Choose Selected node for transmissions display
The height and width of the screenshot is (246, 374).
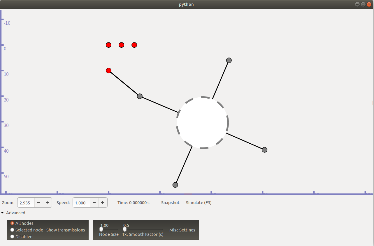12,230
